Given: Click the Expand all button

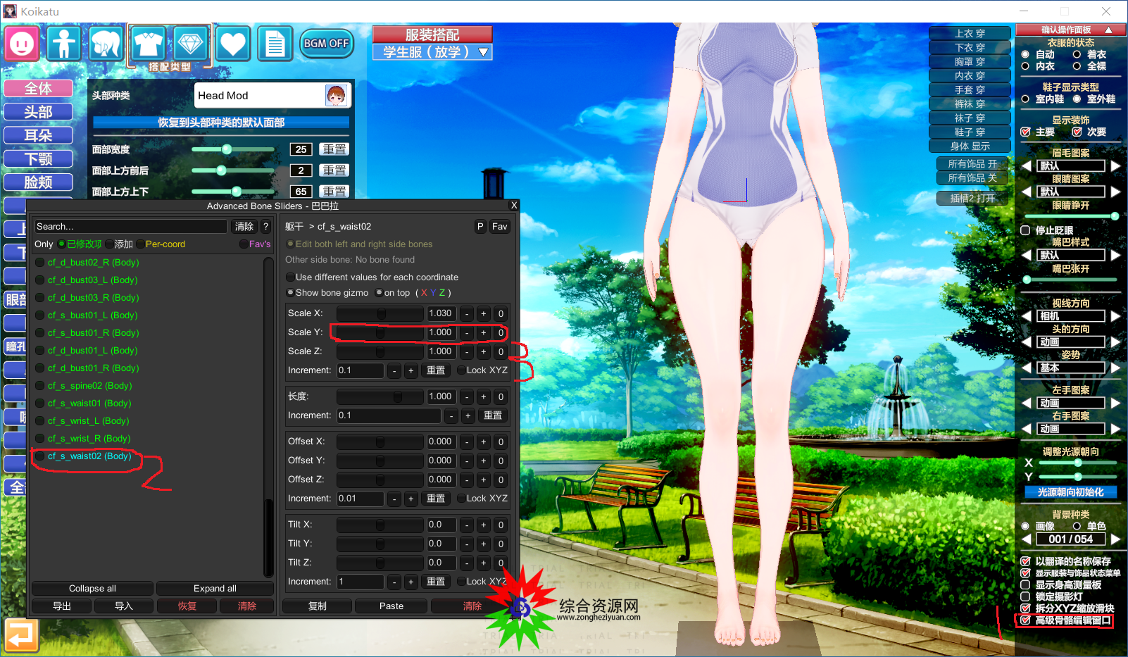Looking at the screenshot, I should click(x=215, y=589).
